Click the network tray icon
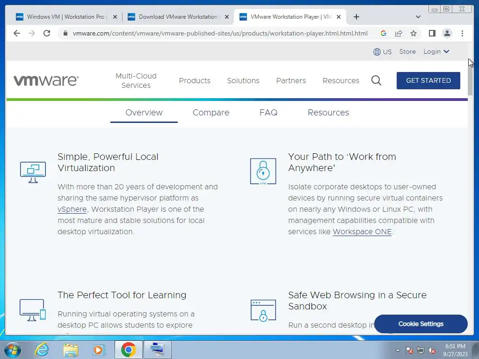This screenshot has height=359, width=479. 421,351
